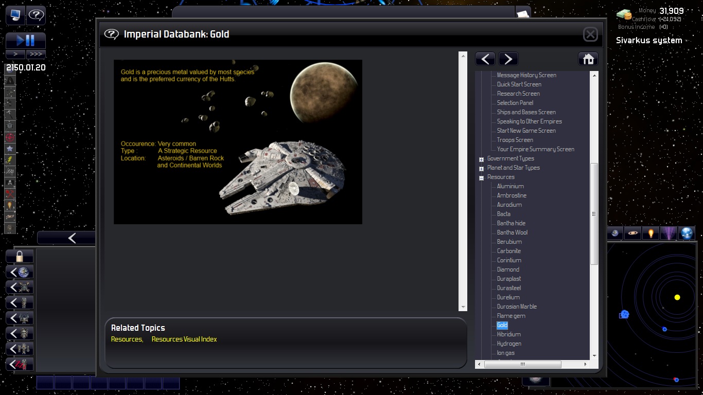Image resolution: width=703 pixels, height=395 pixels.
Task: Open Your Empire Summary Screen topic
Action: 535,149
